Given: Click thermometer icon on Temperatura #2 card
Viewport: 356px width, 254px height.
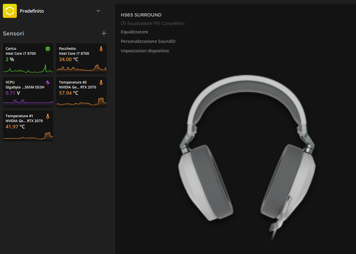Looking at the screenshot, I should [x=101, y=82].
